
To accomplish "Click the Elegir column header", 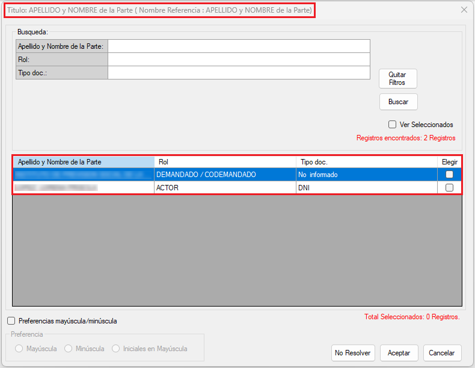I will (x=449, y=162).
